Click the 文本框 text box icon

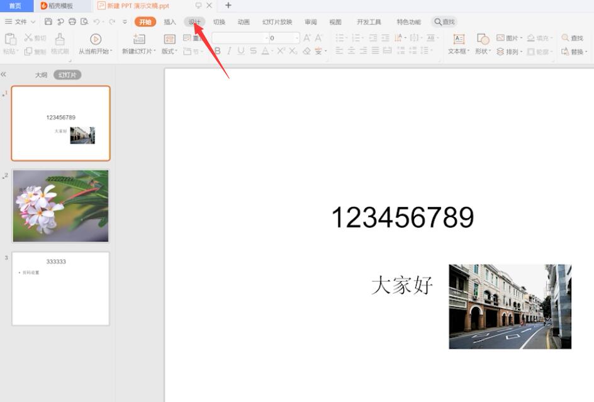[459, 39]
